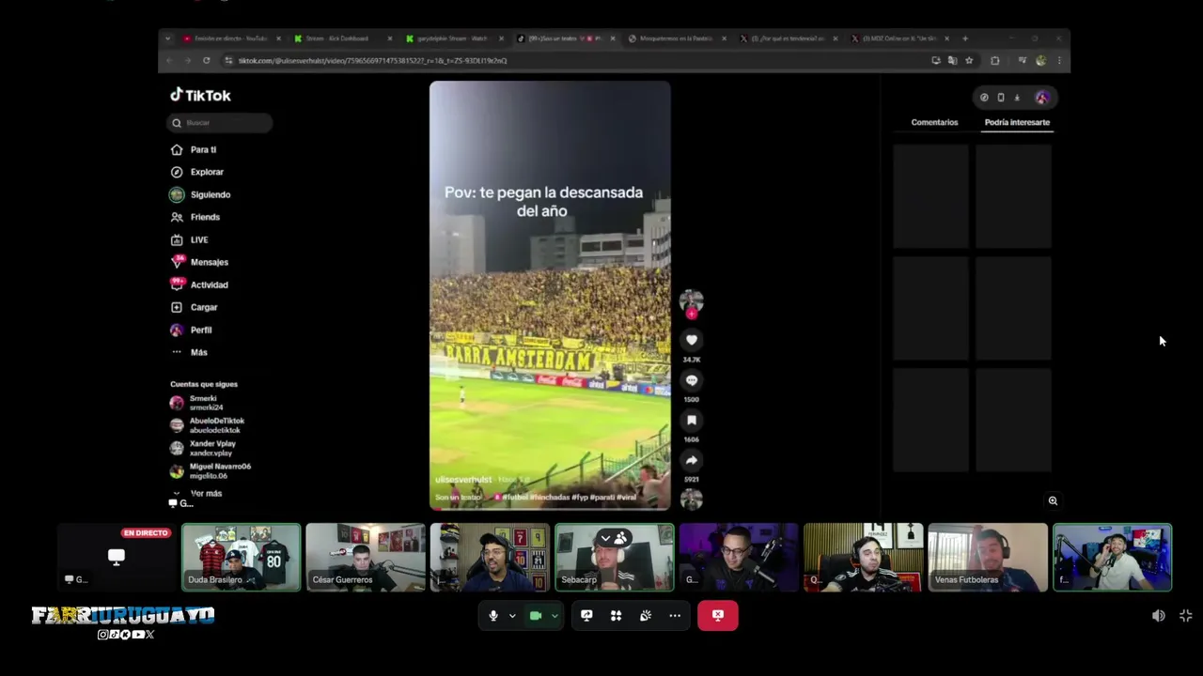Open camera options dropdown arrow
The image size is (1203, 676).
pos(555,616)
